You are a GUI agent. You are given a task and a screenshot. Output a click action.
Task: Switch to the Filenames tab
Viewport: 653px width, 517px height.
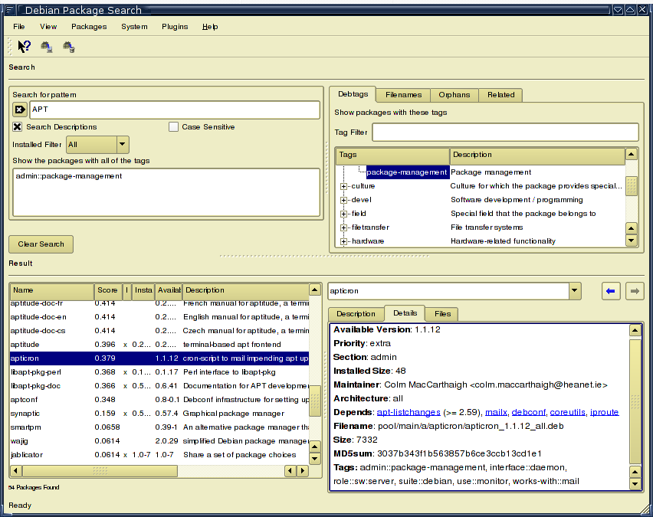pos(403,95)
